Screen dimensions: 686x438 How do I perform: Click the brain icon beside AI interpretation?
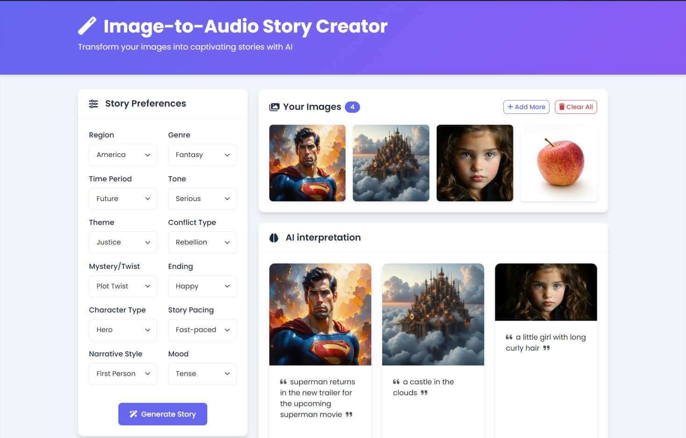coord(274,238)
